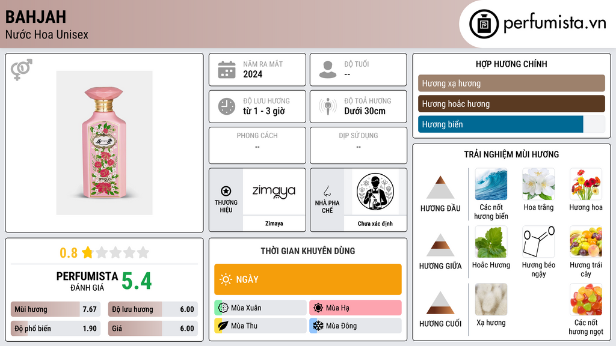
Task: Click the perfumer illustration Chưa xác định
Action: point(375,192)
